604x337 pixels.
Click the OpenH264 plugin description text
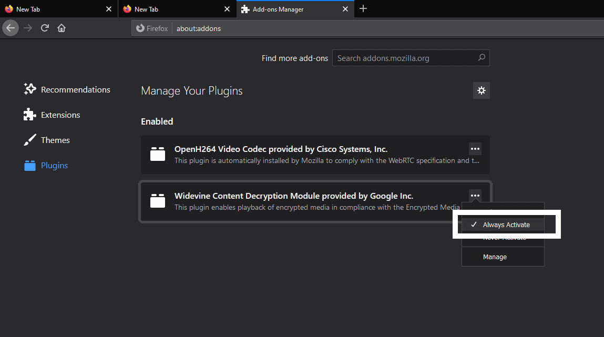[x=327, y=160]
